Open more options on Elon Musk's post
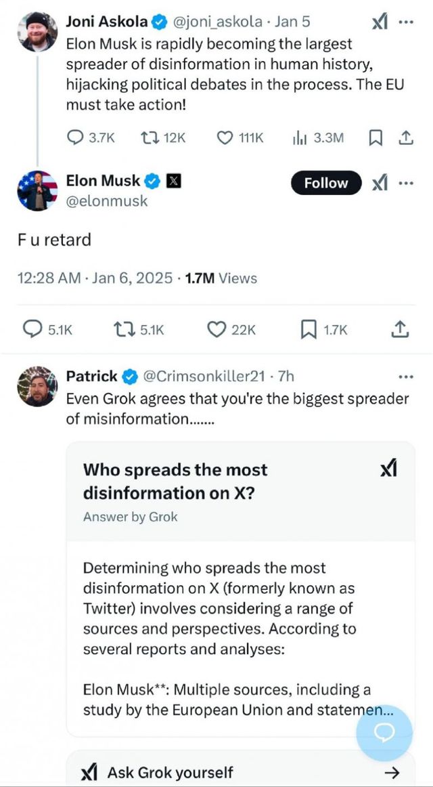The image size is (433, 787). 406,183
